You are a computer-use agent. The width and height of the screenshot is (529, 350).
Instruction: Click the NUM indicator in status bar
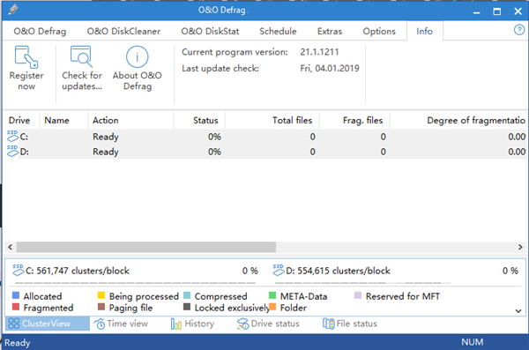pyautogui.click(x=473, y=342)
